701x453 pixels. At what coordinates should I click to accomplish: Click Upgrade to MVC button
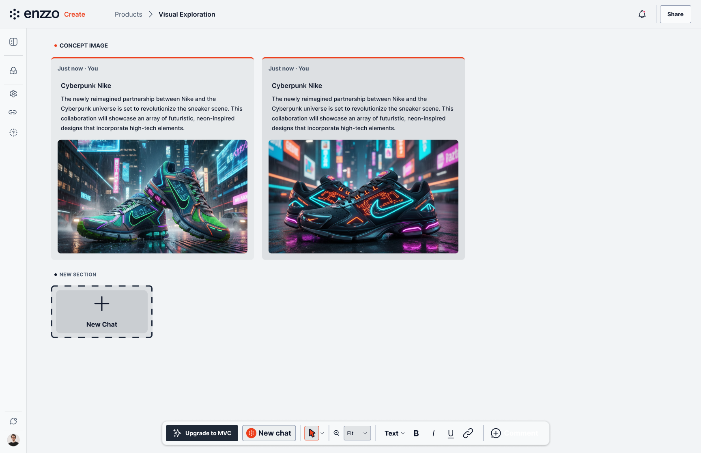click(x=202, y=433)
